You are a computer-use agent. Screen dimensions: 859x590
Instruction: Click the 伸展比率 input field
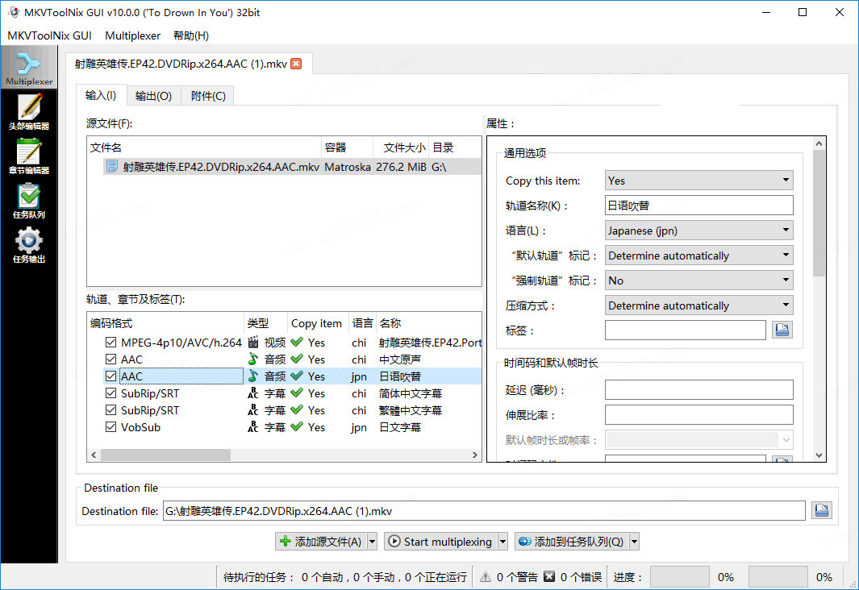tap(699, 415)
